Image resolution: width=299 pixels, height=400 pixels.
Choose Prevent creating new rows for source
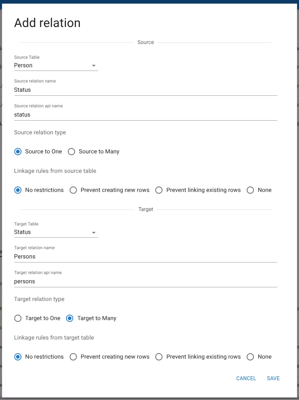[x=73, y=190]
